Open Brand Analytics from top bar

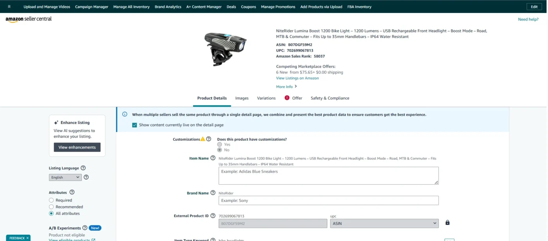pos(168,7)
